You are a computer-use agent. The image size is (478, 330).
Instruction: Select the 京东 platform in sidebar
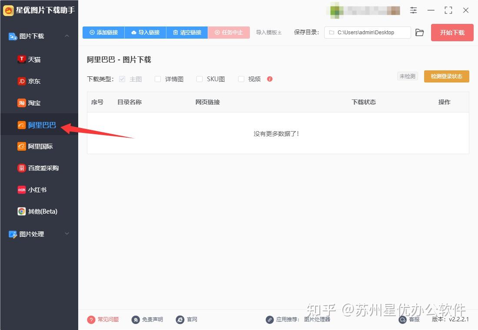(34, 81)
